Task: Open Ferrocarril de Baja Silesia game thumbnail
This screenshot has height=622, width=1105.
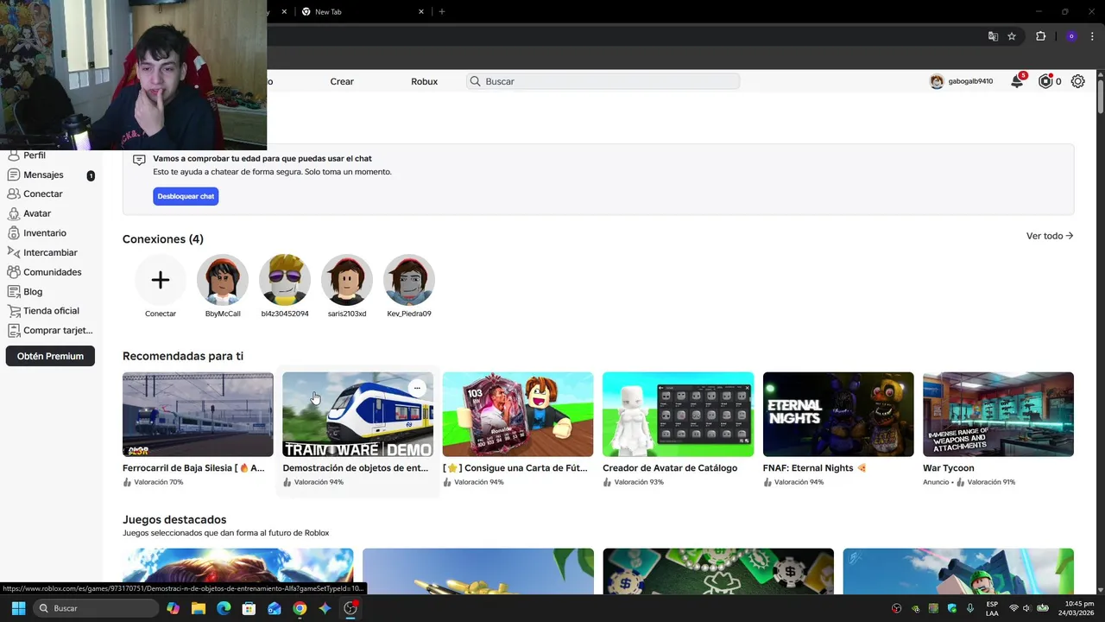Action: (x=198, y=414)
